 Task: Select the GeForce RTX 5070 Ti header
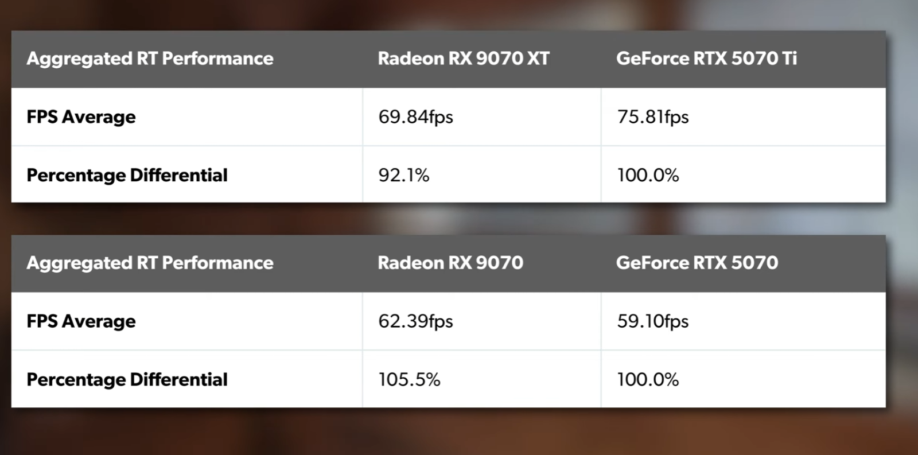[706, 59]
